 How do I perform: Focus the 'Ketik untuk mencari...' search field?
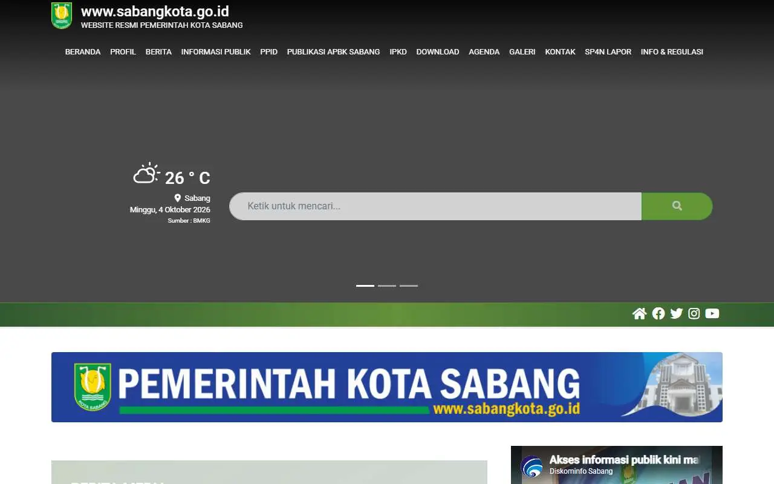[x=435, y=206]
